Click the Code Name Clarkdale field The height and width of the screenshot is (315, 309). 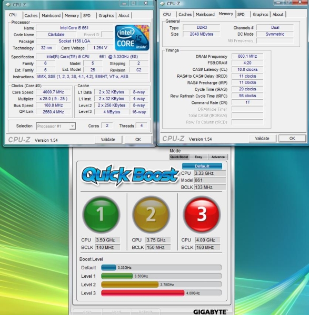[x=56, y=35]
